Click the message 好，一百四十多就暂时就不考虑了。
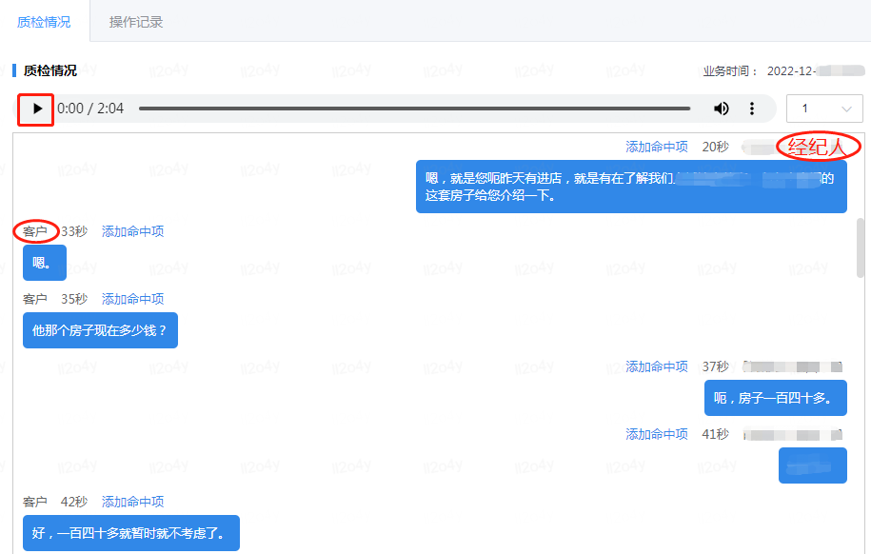Image resolution: width=871 pixels, height=554 pixels. point(130,533)
